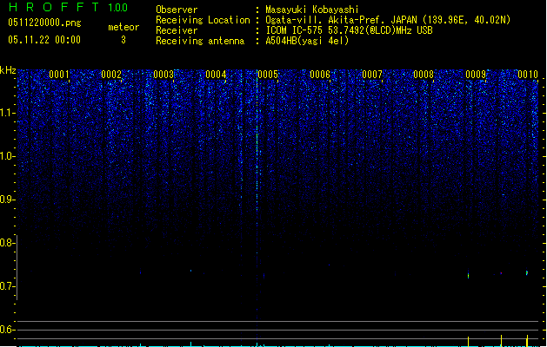This screenshot has height=347, width=547.
Task: Click the 1.1 frequency axis label
Action: [7, 113]
